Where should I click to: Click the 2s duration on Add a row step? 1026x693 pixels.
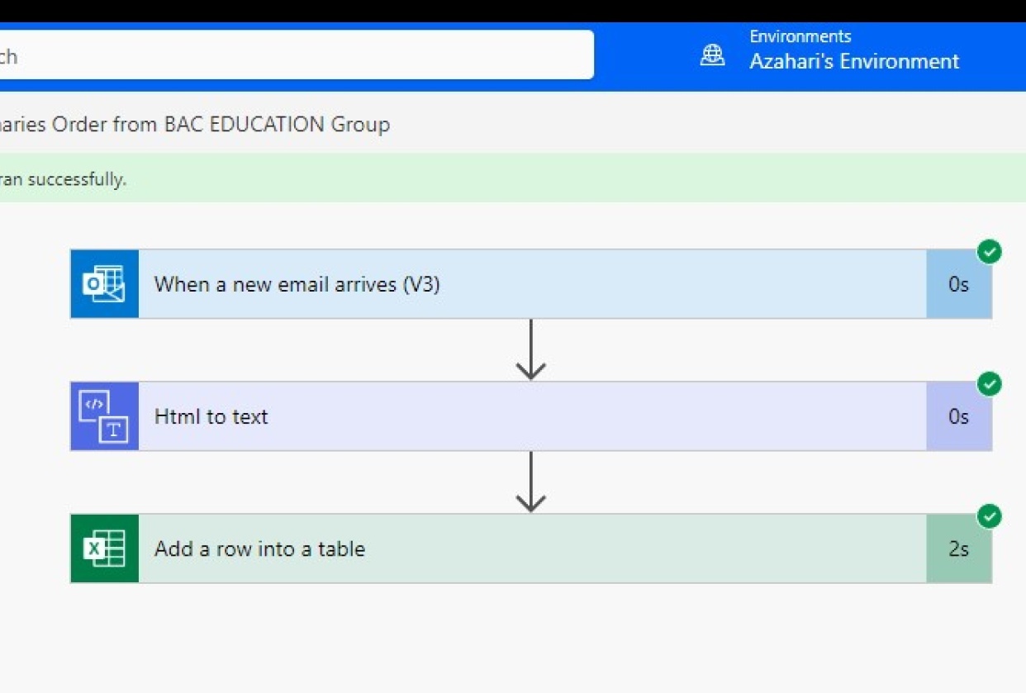click(958, 548)
